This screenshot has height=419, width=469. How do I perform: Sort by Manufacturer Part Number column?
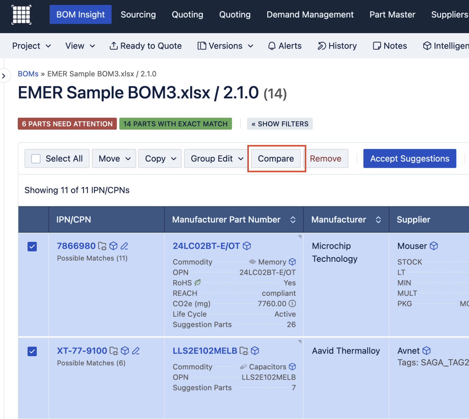click(293, 220)
